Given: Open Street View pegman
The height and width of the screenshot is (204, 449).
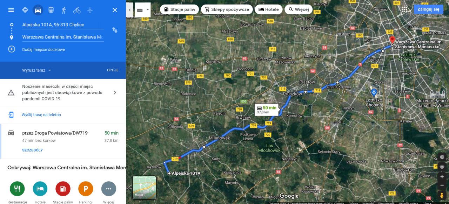Looking at the screenshot, I should 442,196.
